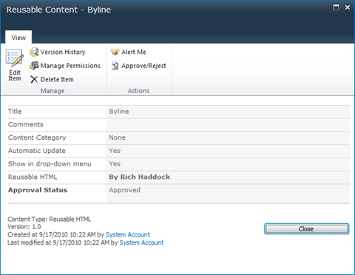Screen dimensions: 355x275
Task: Click the Show in drop-down menu label
Action: click(50, 164)
